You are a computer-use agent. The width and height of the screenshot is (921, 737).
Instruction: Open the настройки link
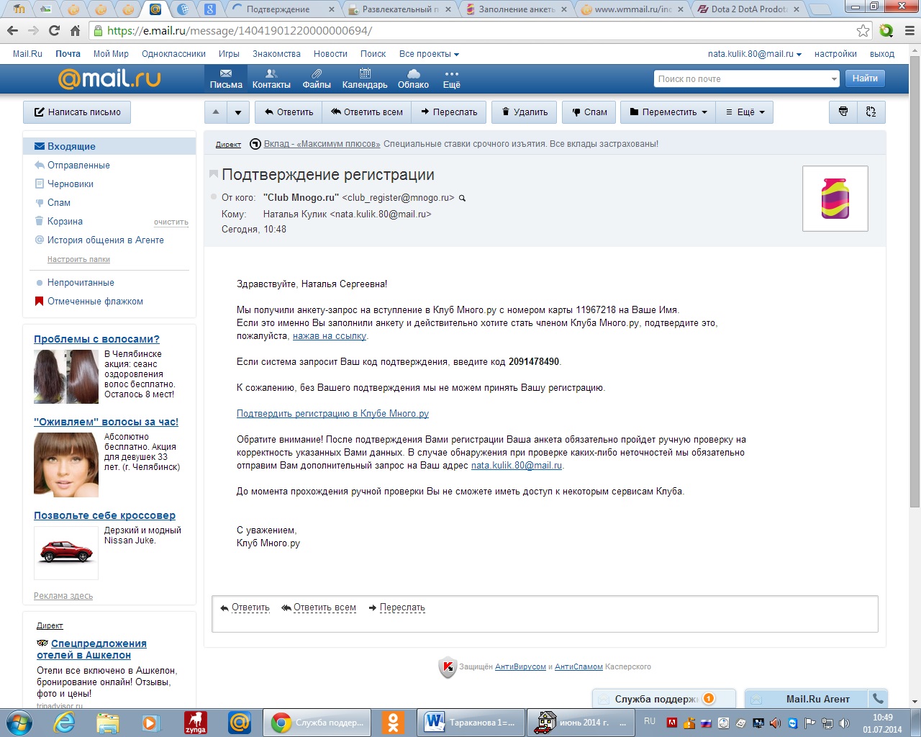[835, 54]
